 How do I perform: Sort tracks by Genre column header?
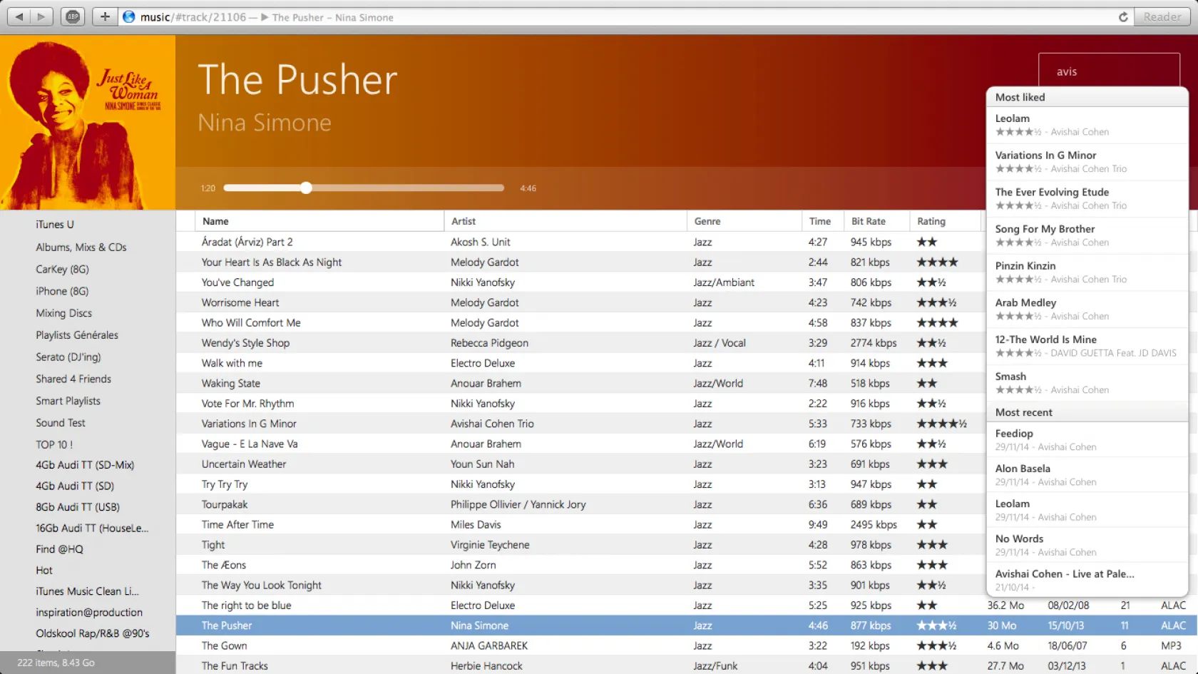[x=707, y=221]
